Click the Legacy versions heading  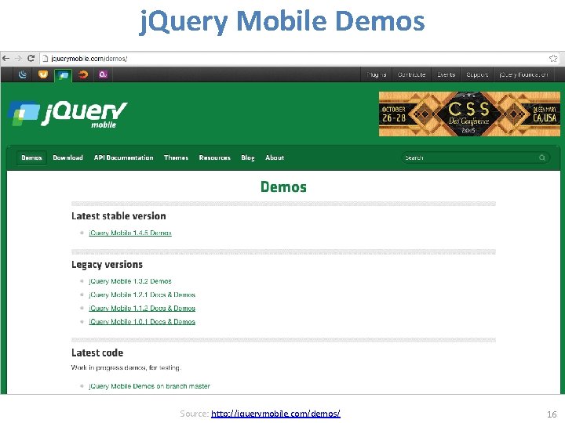tap(107, 265)
